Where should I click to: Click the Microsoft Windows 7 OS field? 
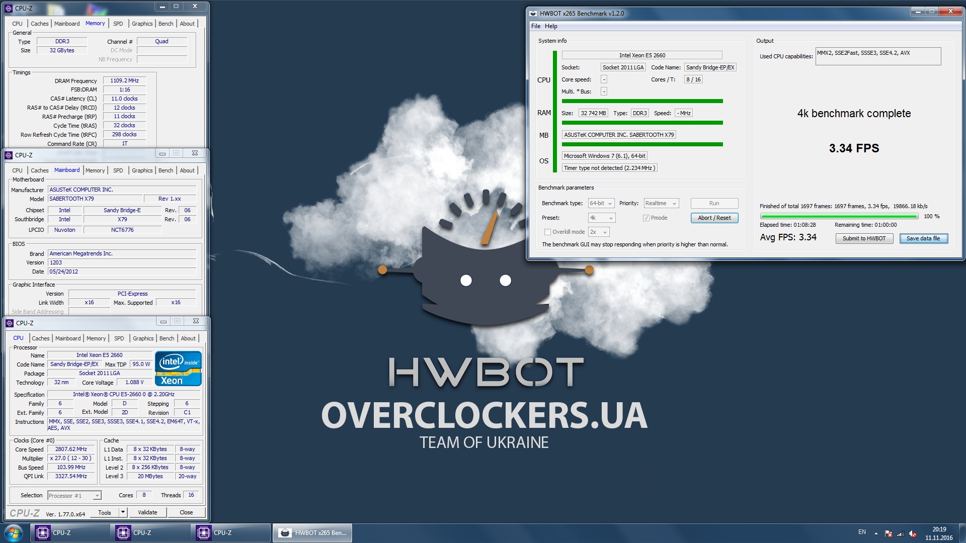[604, 156]
